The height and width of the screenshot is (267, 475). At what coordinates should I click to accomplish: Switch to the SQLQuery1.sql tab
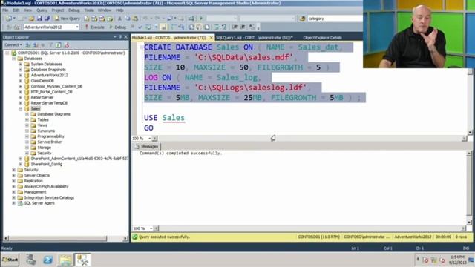tap(254, 38)
